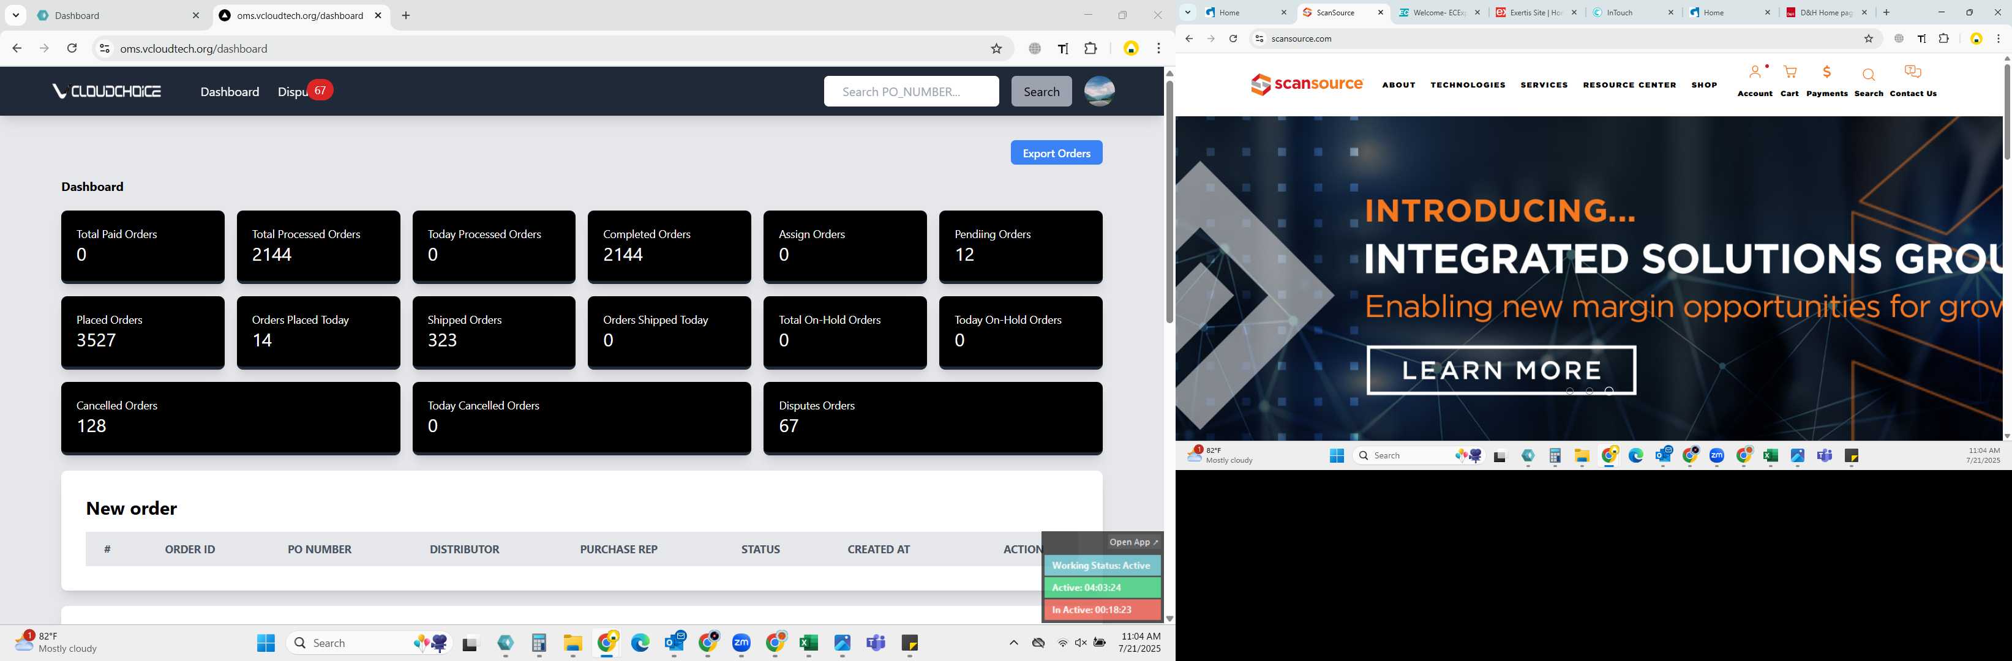Reload the scansource.com page

[x=1233, y=38]
